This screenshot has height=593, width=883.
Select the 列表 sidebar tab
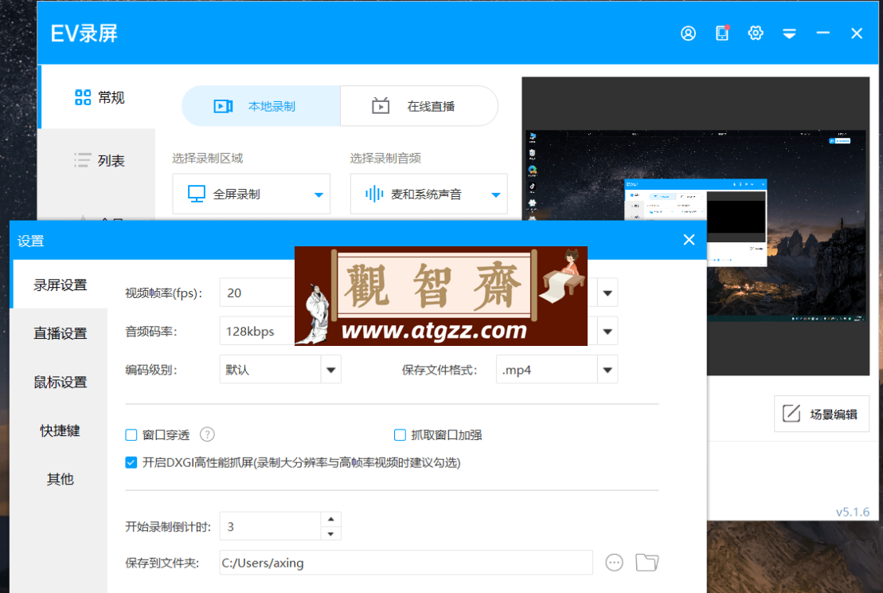pyautogui.click(x=97, y=161)
